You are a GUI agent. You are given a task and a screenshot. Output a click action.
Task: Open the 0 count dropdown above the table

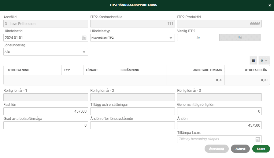point(264,60)
